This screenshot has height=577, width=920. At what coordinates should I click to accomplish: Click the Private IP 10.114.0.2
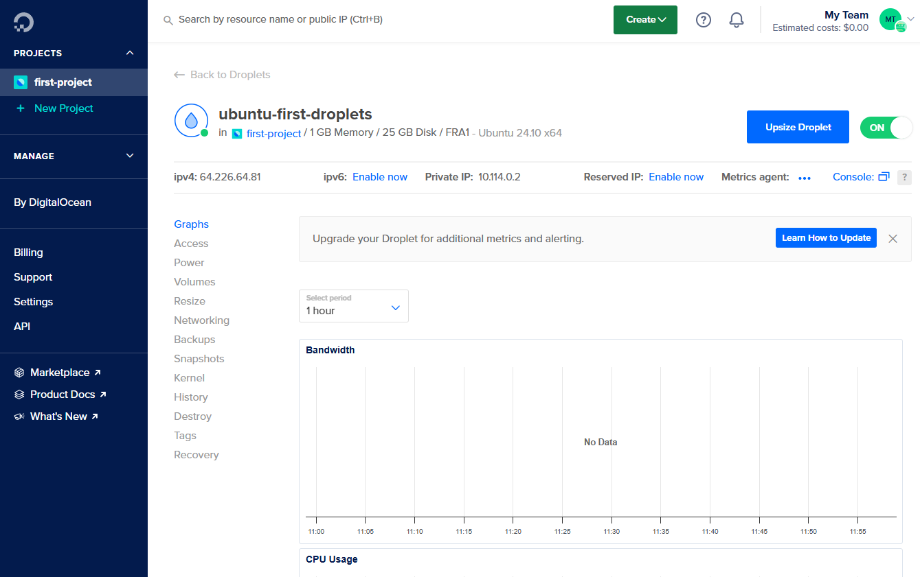(x=500, y=177)
